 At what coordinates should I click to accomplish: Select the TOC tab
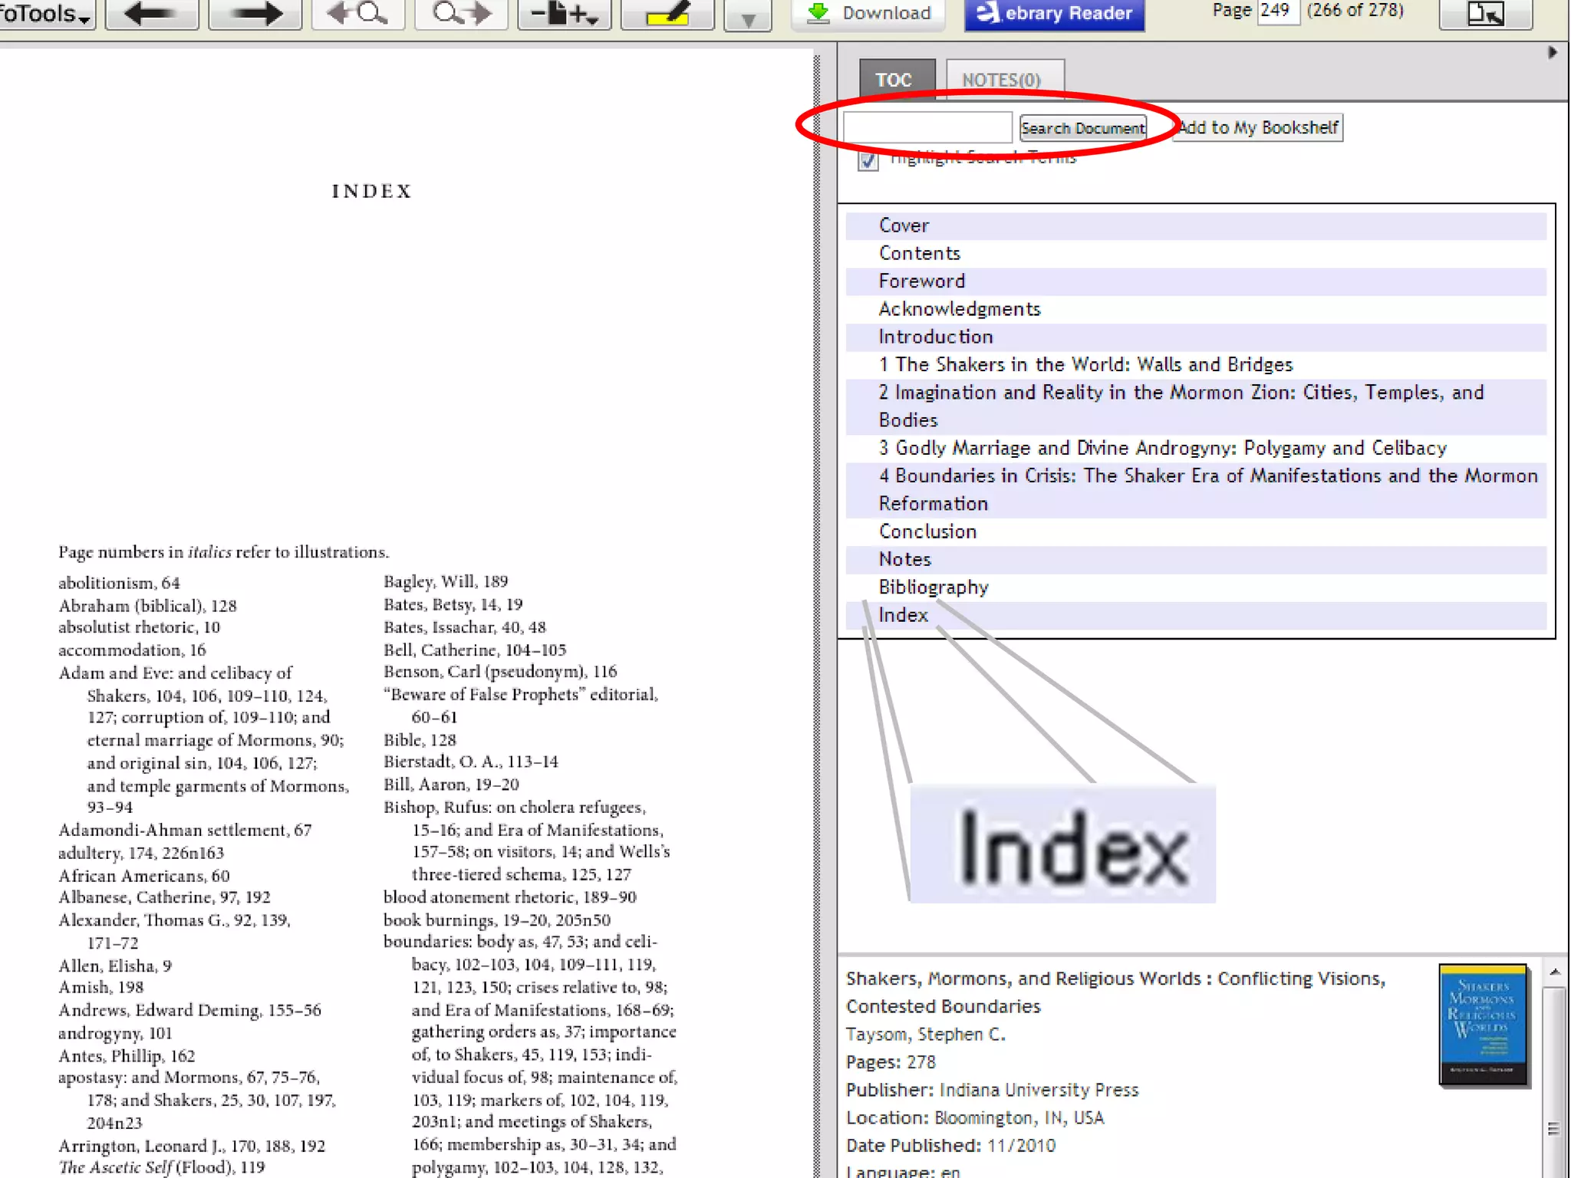pyautogui.click(x=894, y=80)
